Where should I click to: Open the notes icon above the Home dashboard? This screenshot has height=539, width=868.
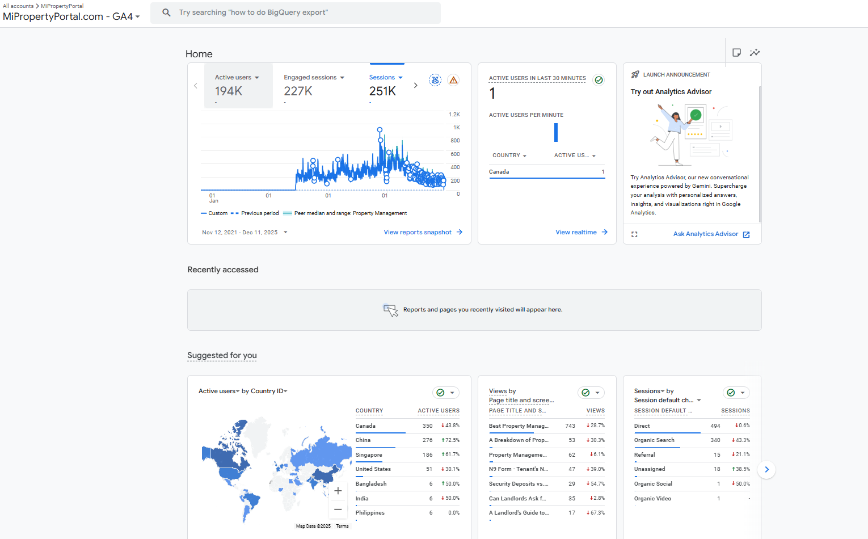(736, 52)
